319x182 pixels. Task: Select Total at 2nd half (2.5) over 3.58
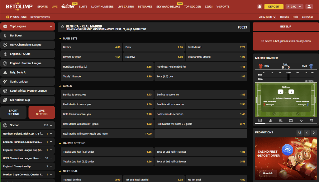point(201,162)
